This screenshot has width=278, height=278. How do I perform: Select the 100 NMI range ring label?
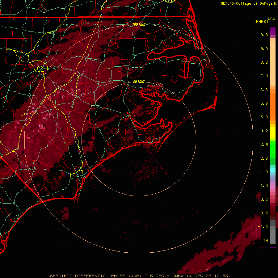(x=139, y=24)
